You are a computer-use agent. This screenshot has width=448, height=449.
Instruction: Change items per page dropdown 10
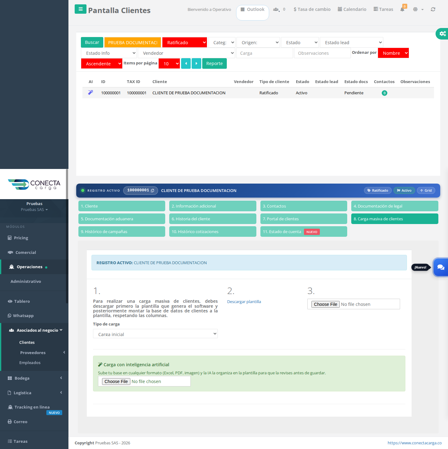pyautogui.click(x=169, y=63)
